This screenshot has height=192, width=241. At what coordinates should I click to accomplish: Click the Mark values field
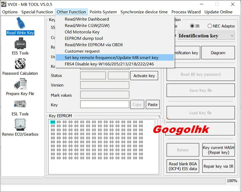105,94
